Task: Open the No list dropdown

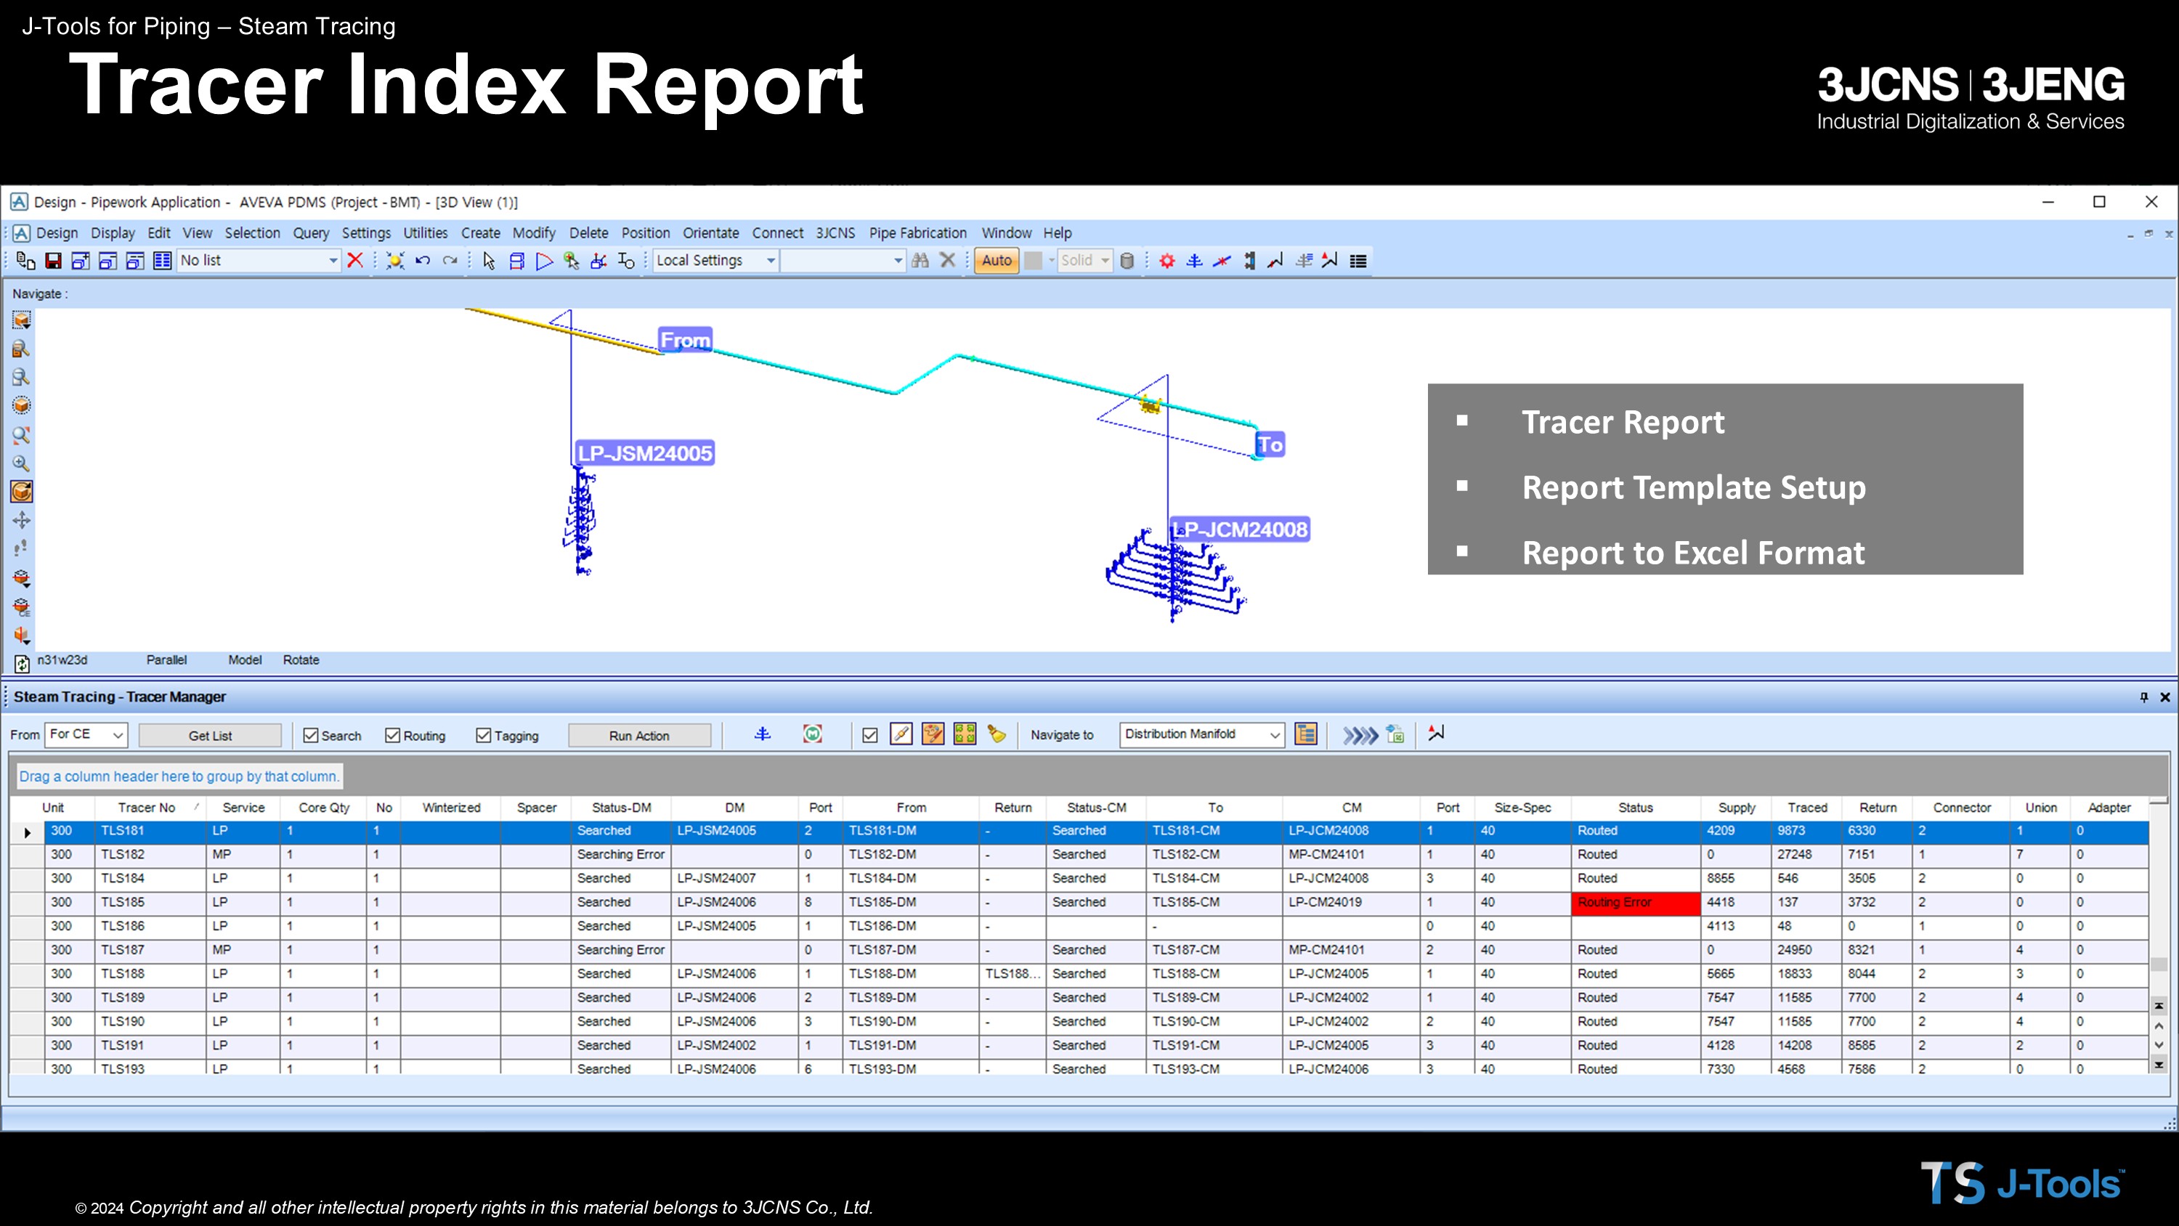Action: 333,261
